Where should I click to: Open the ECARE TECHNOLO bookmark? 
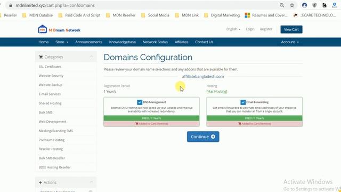(x=314, y=15)
